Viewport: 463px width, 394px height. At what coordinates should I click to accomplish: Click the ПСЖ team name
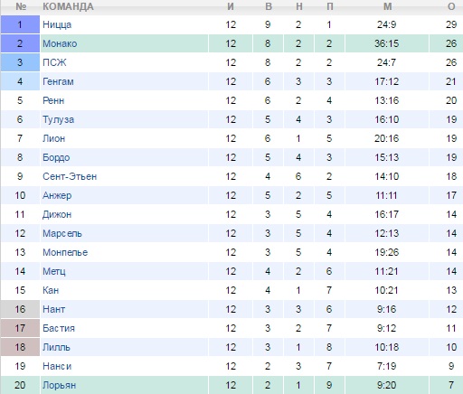coord(54,62)
